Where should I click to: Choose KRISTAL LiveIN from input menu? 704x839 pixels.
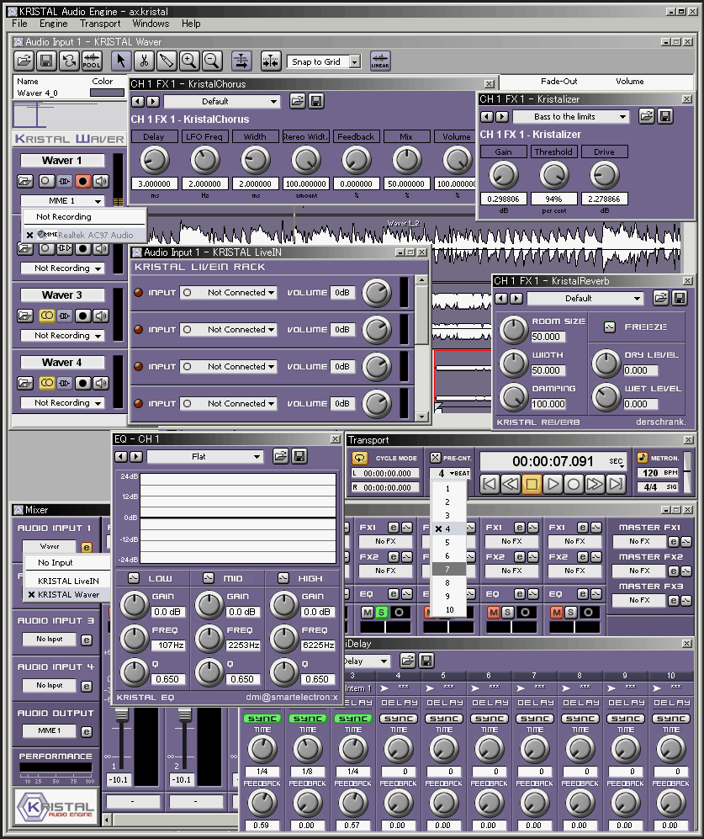(68, 581)
